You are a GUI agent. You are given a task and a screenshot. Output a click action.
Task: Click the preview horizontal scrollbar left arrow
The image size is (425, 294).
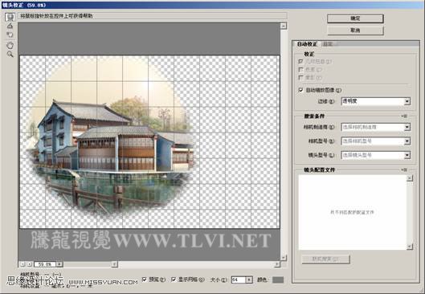[115, 264]
